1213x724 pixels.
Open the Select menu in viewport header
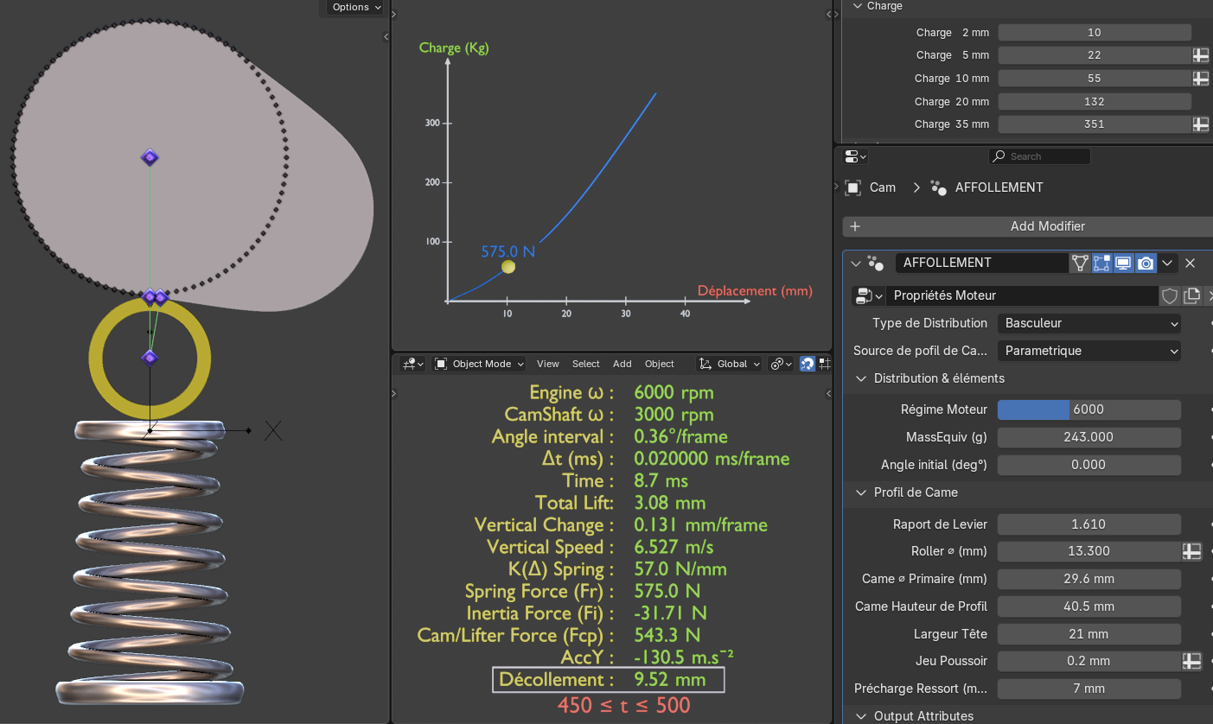coord(585,364)
